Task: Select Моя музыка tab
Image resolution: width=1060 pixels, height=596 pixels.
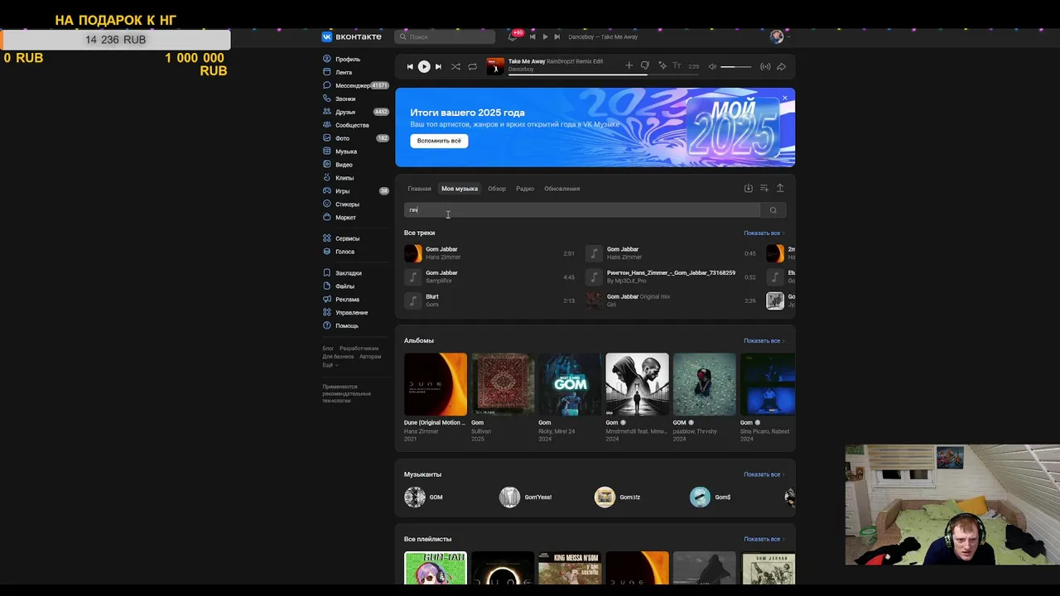Action: (x=460, y=189)
